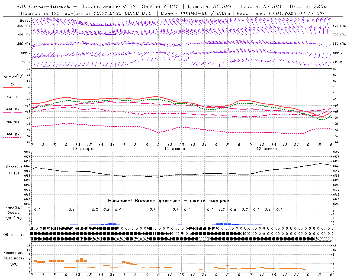Select the longitude value Долгота: 85.581
The image size is (347, 277).
pos(210,6)
